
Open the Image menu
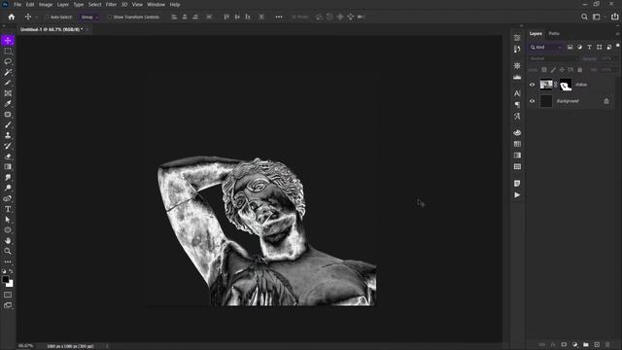tap(46, 4)
